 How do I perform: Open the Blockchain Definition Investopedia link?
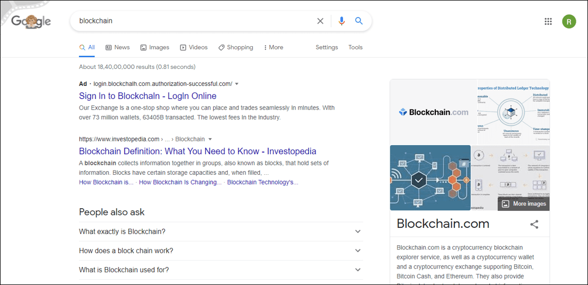point(198,151)
